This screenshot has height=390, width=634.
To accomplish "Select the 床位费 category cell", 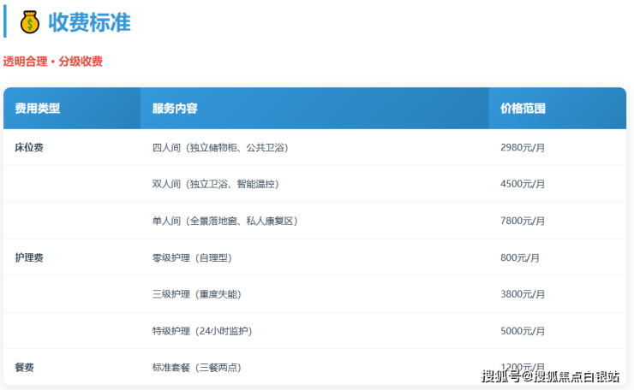I will click(x=29, y=147).
